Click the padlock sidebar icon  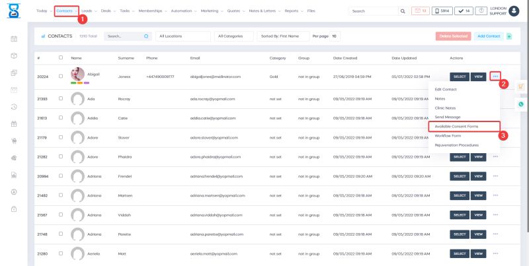(x=14, y=209)
